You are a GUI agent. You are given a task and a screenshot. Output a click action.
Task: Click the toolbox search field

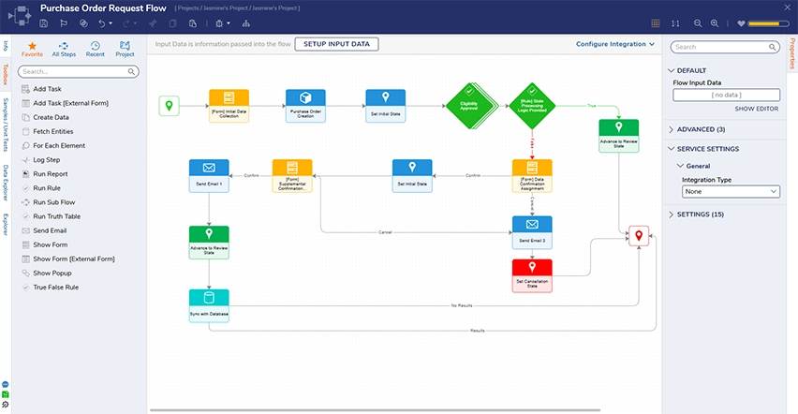(80, 71)
